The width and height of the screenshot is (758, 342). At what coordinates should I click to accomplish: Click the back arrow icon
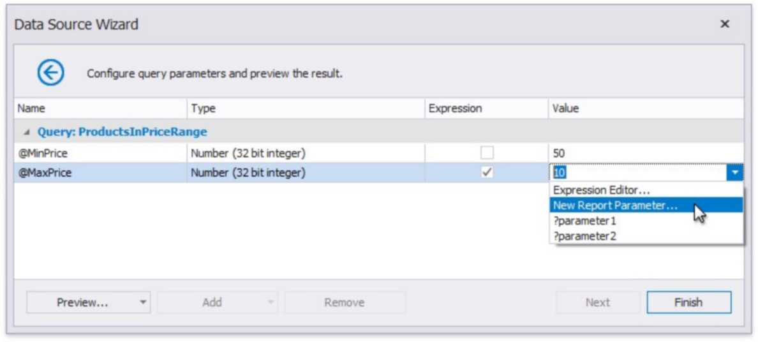click(x=50, y=73)
